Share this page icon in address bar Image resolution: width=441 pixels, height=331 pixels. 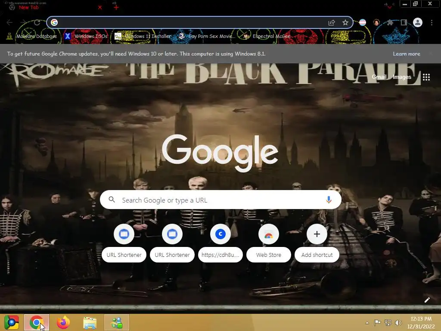coord(332,22)
